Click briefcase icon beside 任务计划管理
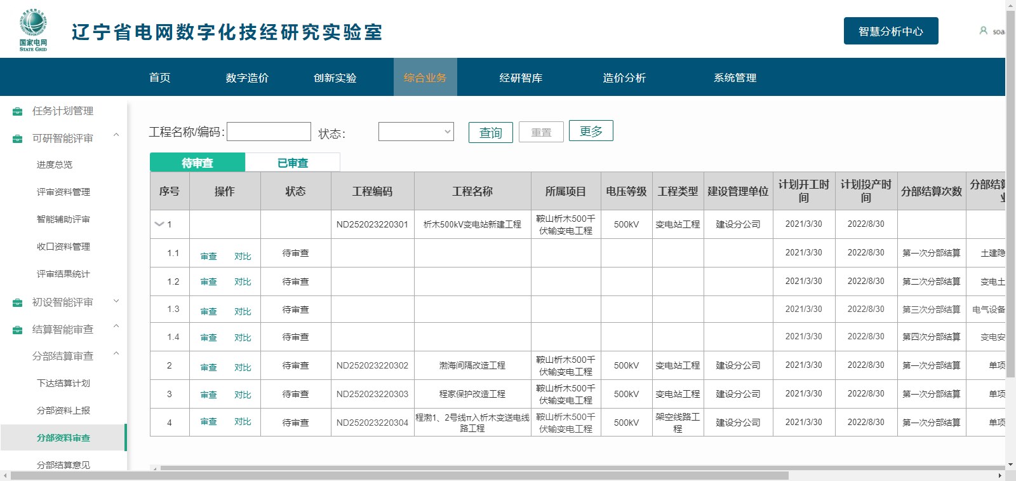Image resolution: width=1016 pixels, height=481 pixels. point(18,112)
